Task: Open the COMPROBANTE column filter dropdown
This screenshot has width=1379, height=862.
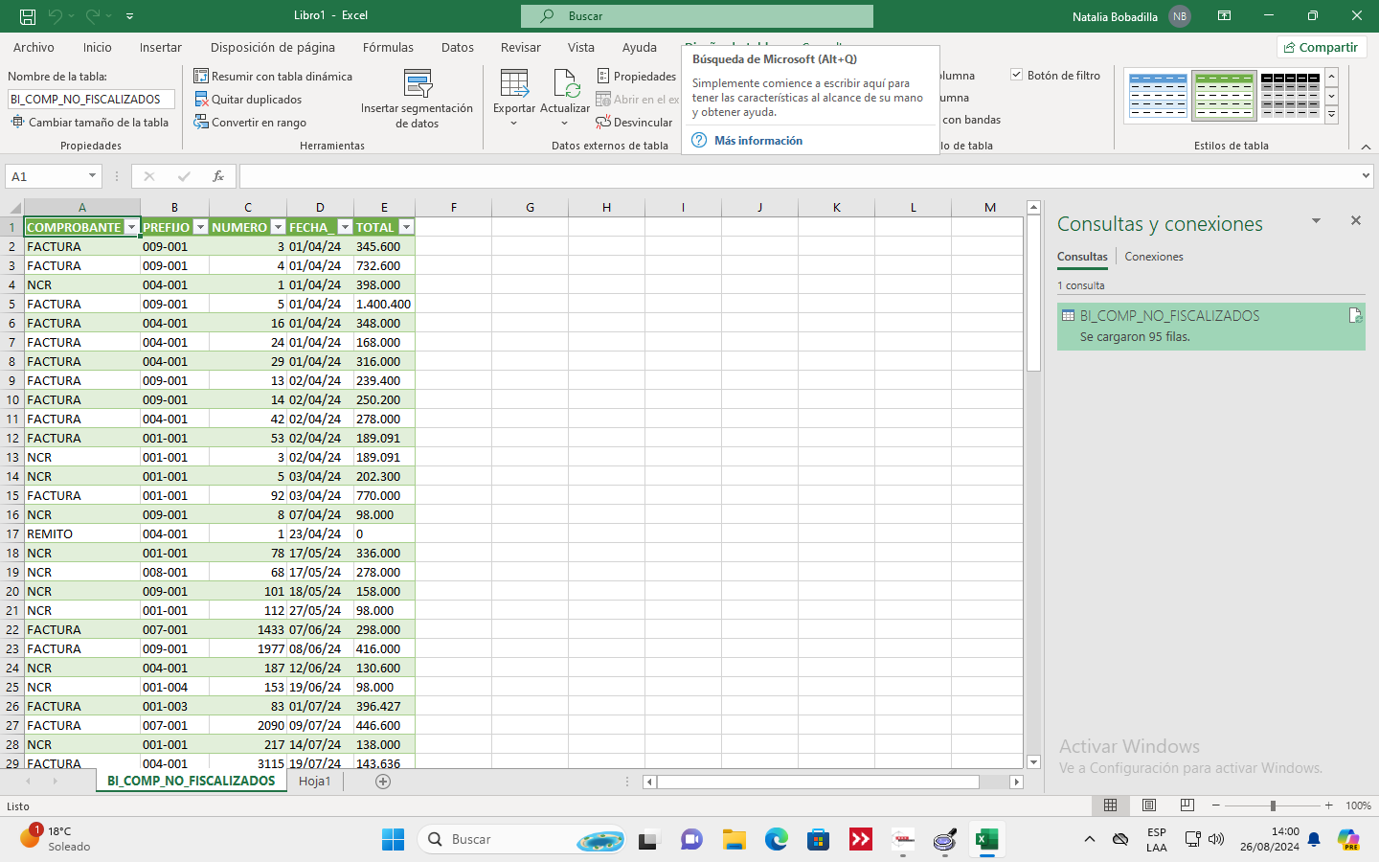Action: (x=132, y=227)
